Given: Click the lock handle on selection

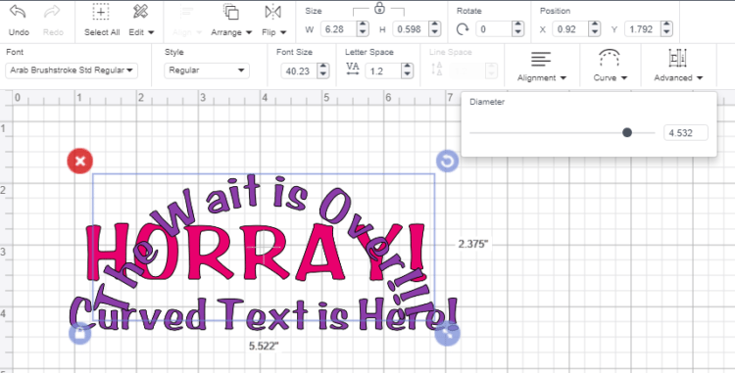Looking at the screenshot, I should click(80, 334).
